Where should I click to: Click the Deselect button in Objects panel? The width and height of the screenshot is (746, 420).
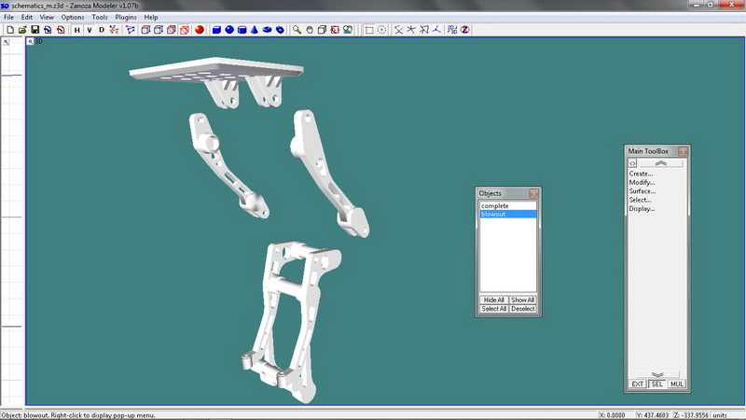coord(522,309)
